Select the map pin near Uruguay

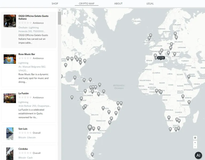click(x=99, y=128)
